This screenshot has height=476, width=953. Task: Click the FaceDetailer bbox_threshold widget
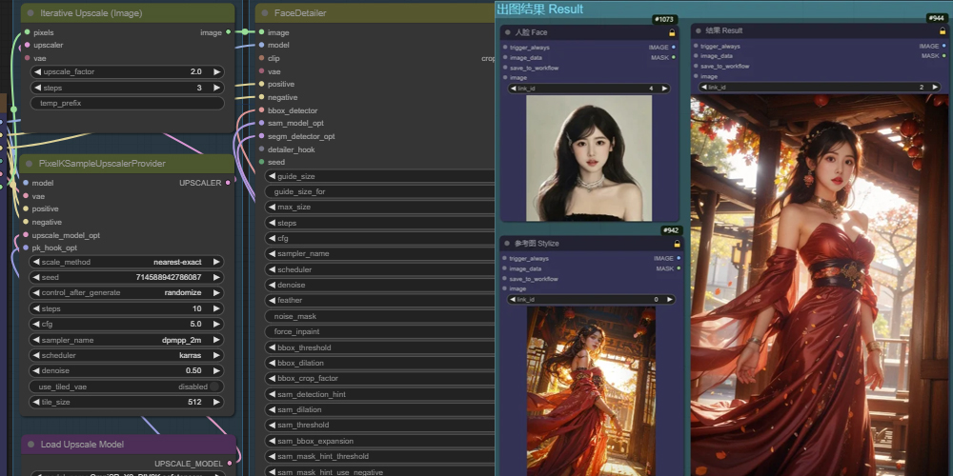[x=380, y=347]
